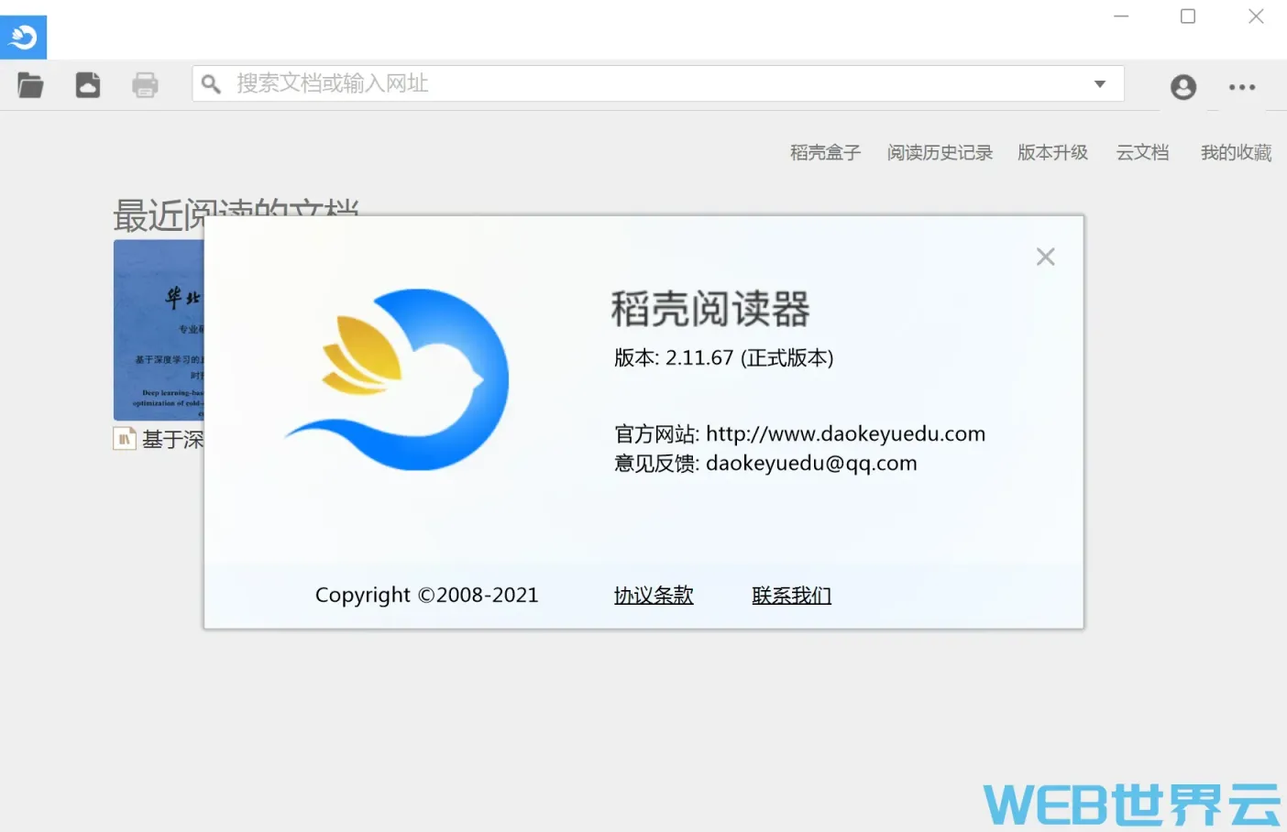Open the three-dots more menu
1287x832 pixels.
(1242, 87)
